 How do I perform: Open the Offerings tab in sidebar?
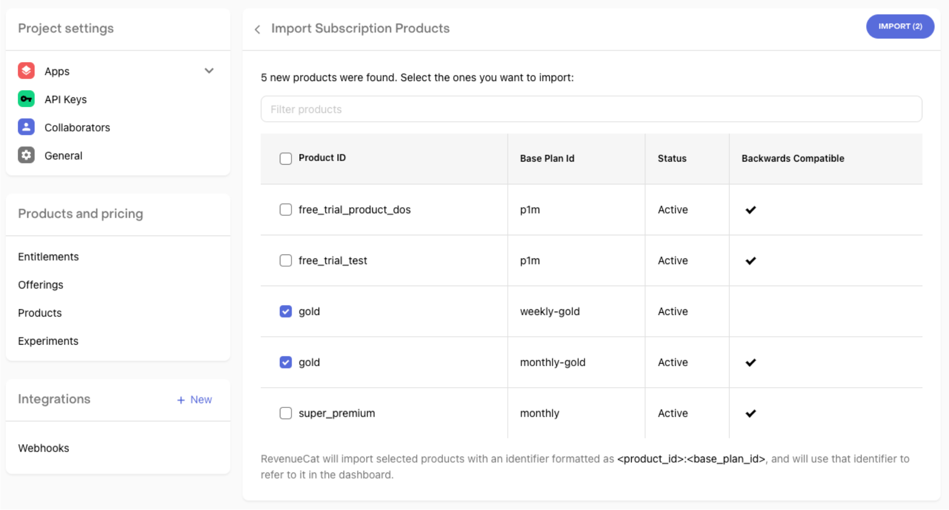(40, 285)
